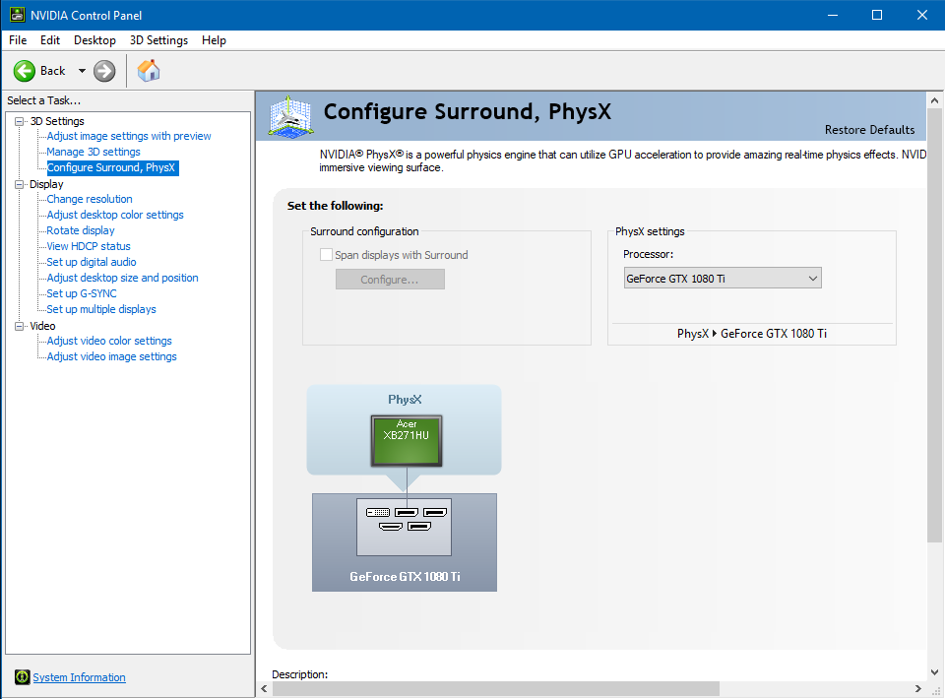Click the Configure... button

[390, 280]
